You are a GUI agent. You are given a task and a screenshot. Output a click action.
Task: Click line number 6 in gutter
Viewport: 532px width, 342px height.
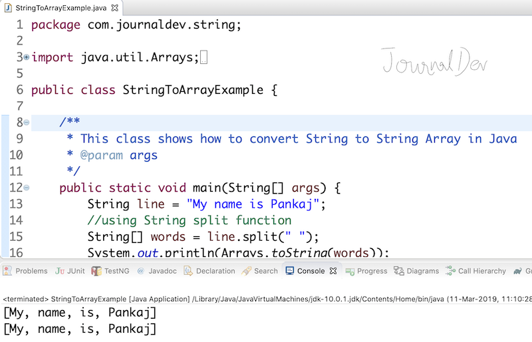click(x=20, y=90)
